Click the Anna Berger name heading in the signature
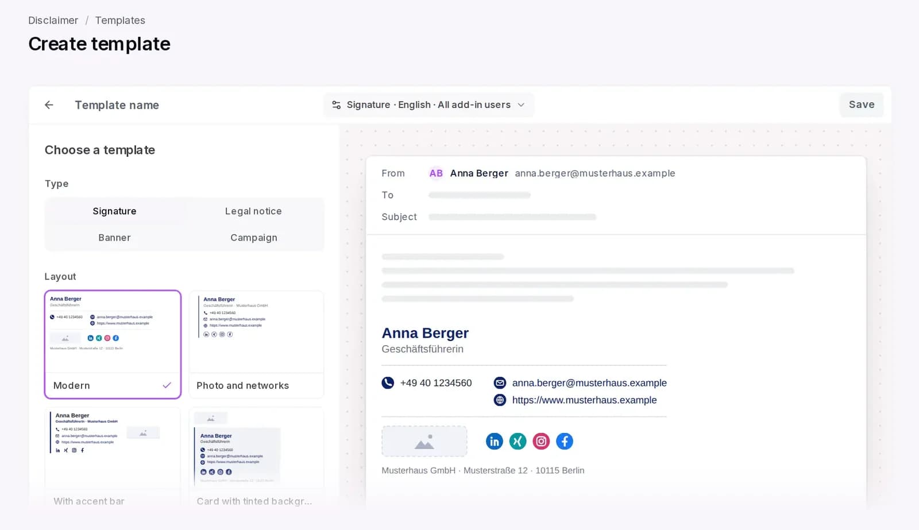This screenshot has height=530, width=919. click(425, 333)
